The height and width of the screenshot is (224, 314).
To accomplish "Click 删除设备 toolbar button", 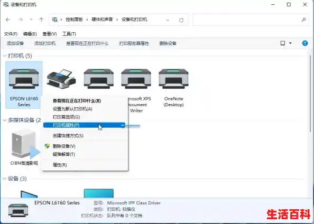I will 168,43.
